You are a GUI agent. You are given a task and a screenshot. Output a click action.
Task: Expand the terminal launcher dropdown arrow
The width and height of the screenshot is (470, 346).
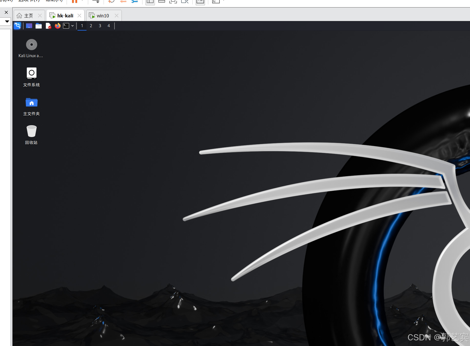pos(73,26)
